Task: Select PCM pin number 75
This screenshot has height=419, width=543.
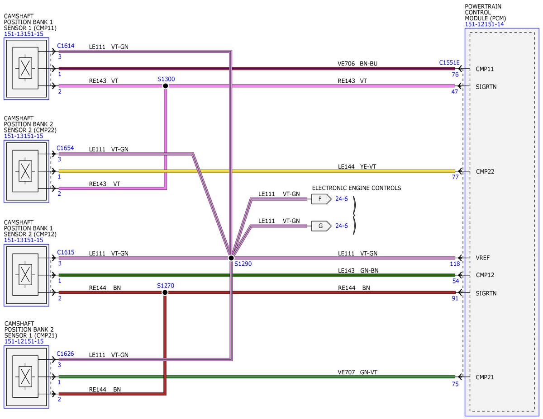Action: 455,384
